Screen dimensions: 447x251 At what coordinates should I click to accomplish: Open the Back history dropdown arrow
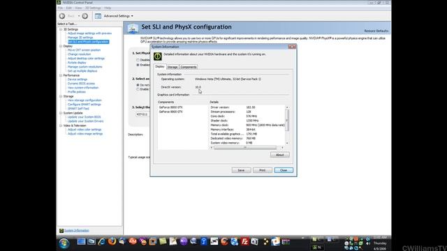point(79,16)
